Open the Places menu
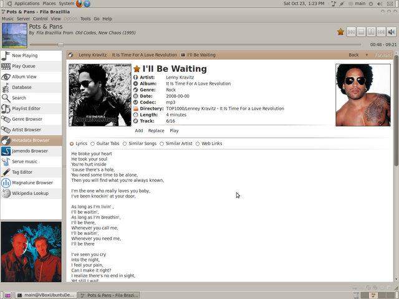The image size is (399, 299). tap(49, 4)
